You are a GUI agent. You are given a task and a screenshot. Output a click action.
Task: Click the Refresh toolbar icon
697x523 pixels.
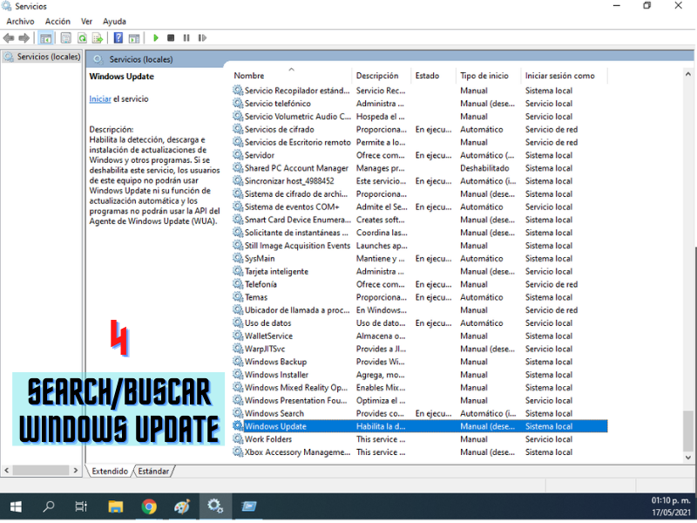pos(82,38)
